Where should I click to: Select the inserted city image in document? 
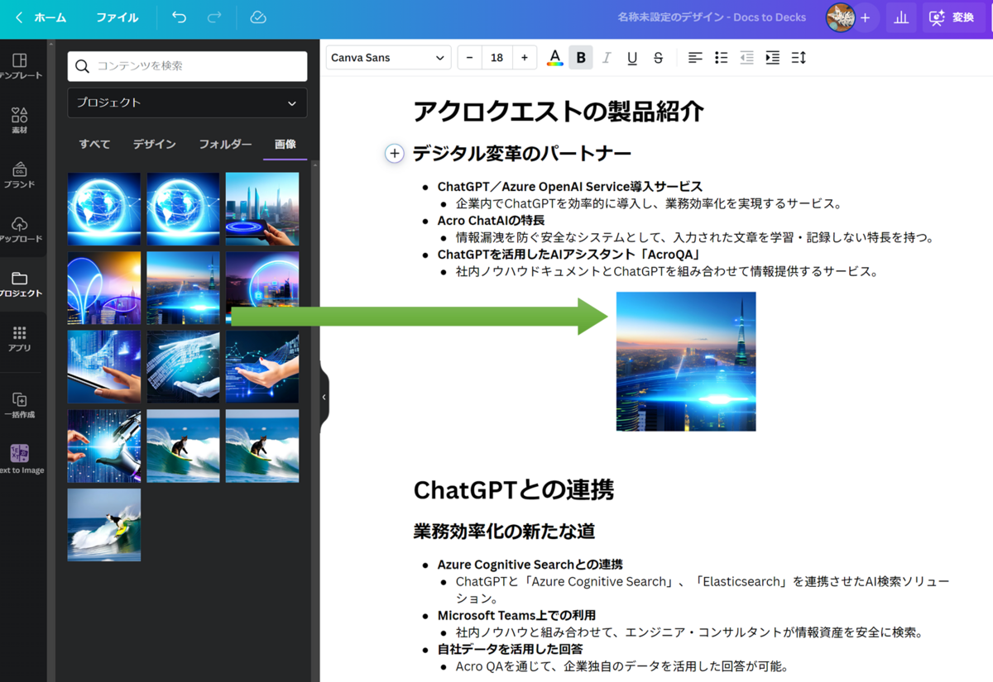pyautogui.click(x=686, y=361)
